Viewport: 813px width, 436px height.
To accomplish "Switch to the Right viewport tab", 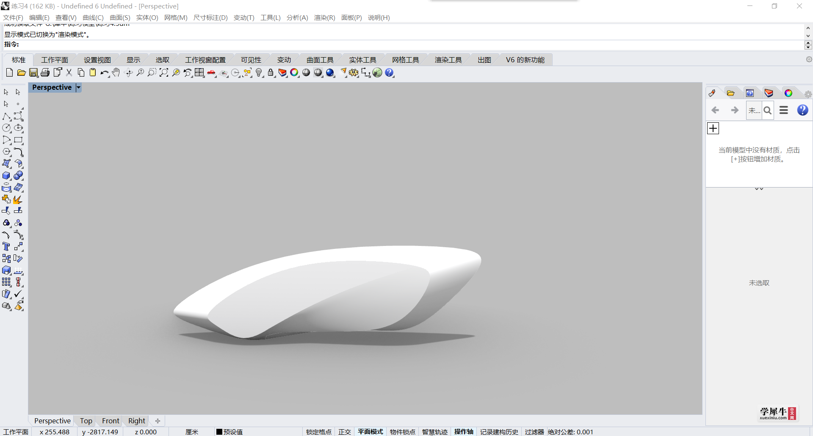I will pos(136,421).
